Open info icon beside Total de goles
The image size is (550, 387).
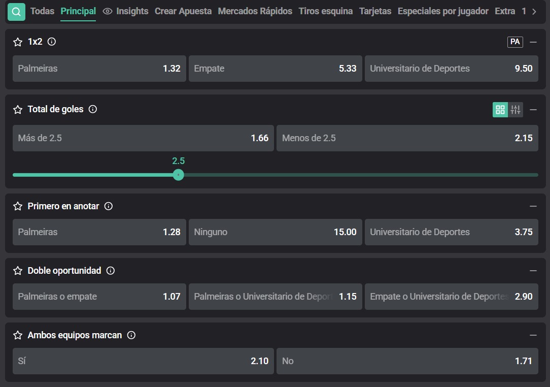pos(93,109)
